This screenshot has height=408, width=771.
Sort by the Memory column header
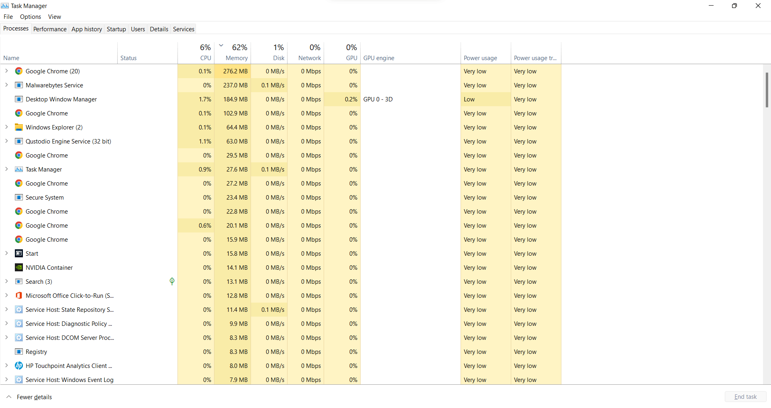tap(233, 53)
